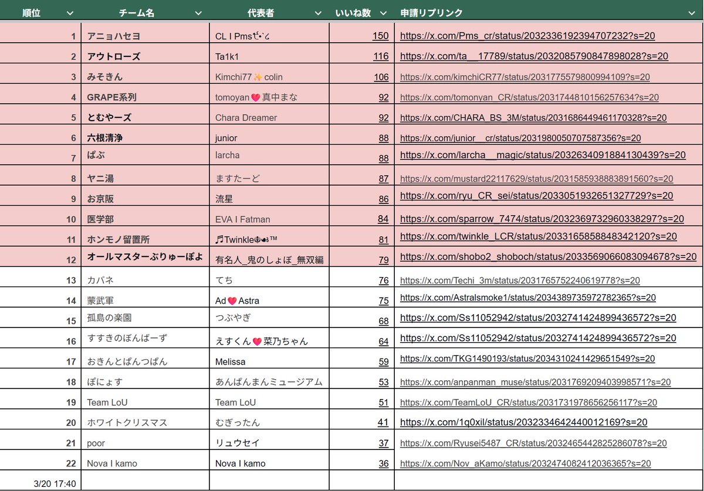The height and width of the screenshot is (491, 704).
Task: Open the Techi_3m status link
Action: [x=520, y=281]
